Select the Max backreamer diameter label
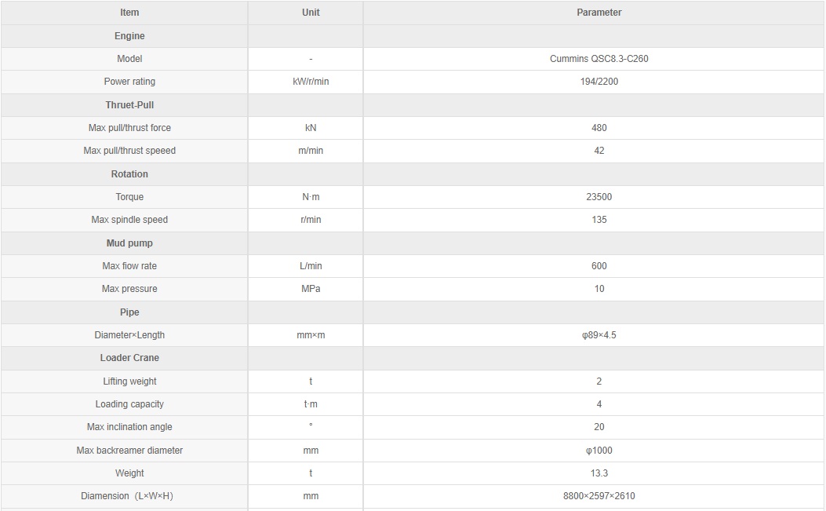Screen dimensions: 826x511 [129, 451]
